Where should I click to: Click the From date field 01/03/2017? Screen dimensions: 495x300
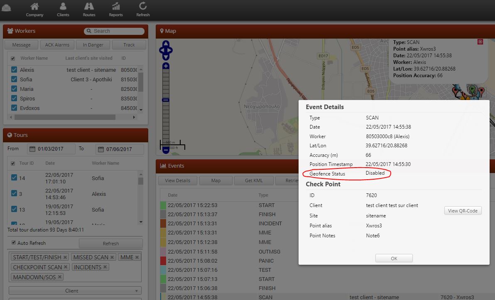(x=51, y=149)
